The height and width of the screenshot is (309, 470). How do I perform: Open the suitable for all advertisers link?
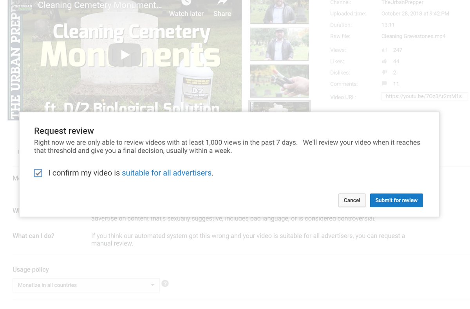click(x=167, y=173)
